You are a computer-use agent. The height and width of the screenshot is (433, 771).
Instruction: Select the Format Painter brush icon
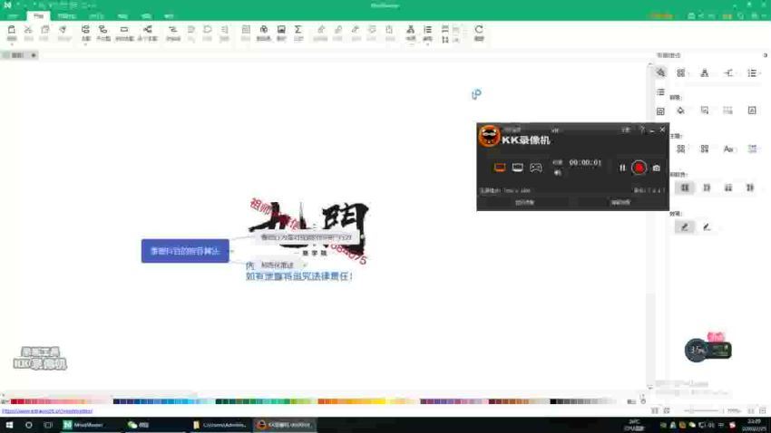pos(63,30)
